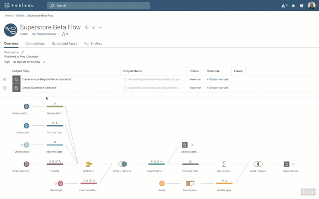Open Annual Regional Performance Beta output name
This screenshot has height=199, width=319.
[155, 80]
